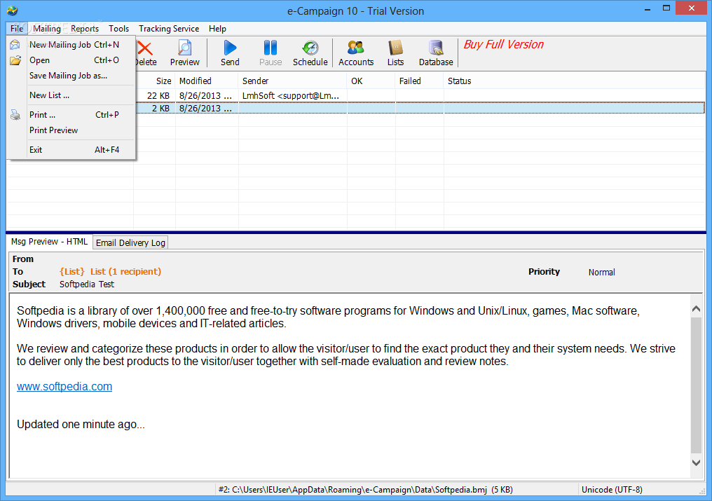Open the File menu
The width and height of the screenshot is (712, 501).
click(17, 29)
